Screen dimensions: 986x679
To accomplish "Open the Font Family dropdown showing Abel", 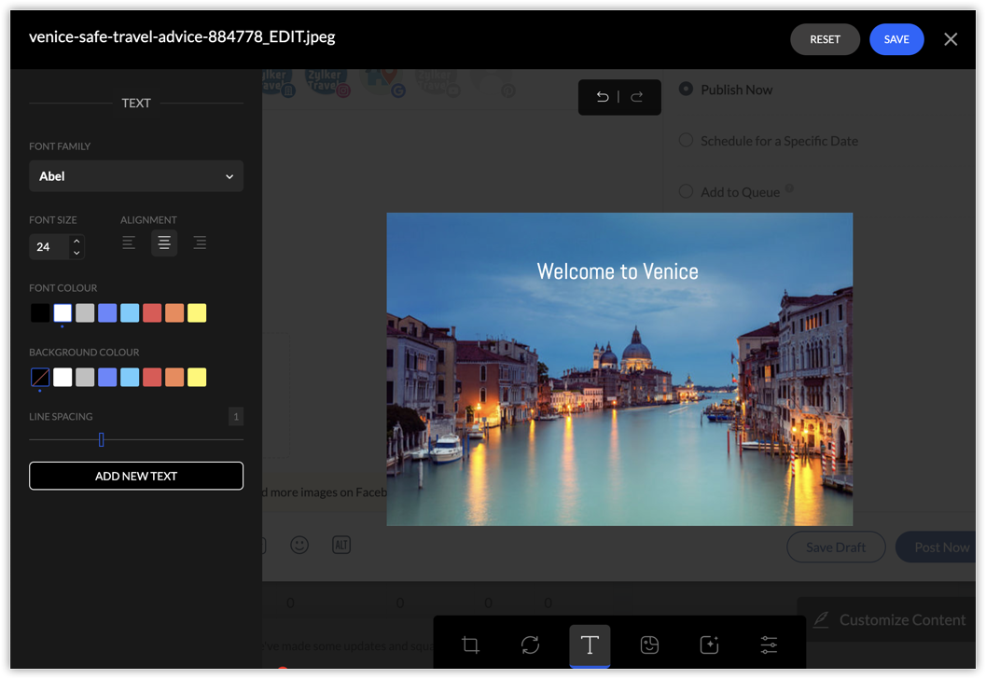I will coord(136,176).
